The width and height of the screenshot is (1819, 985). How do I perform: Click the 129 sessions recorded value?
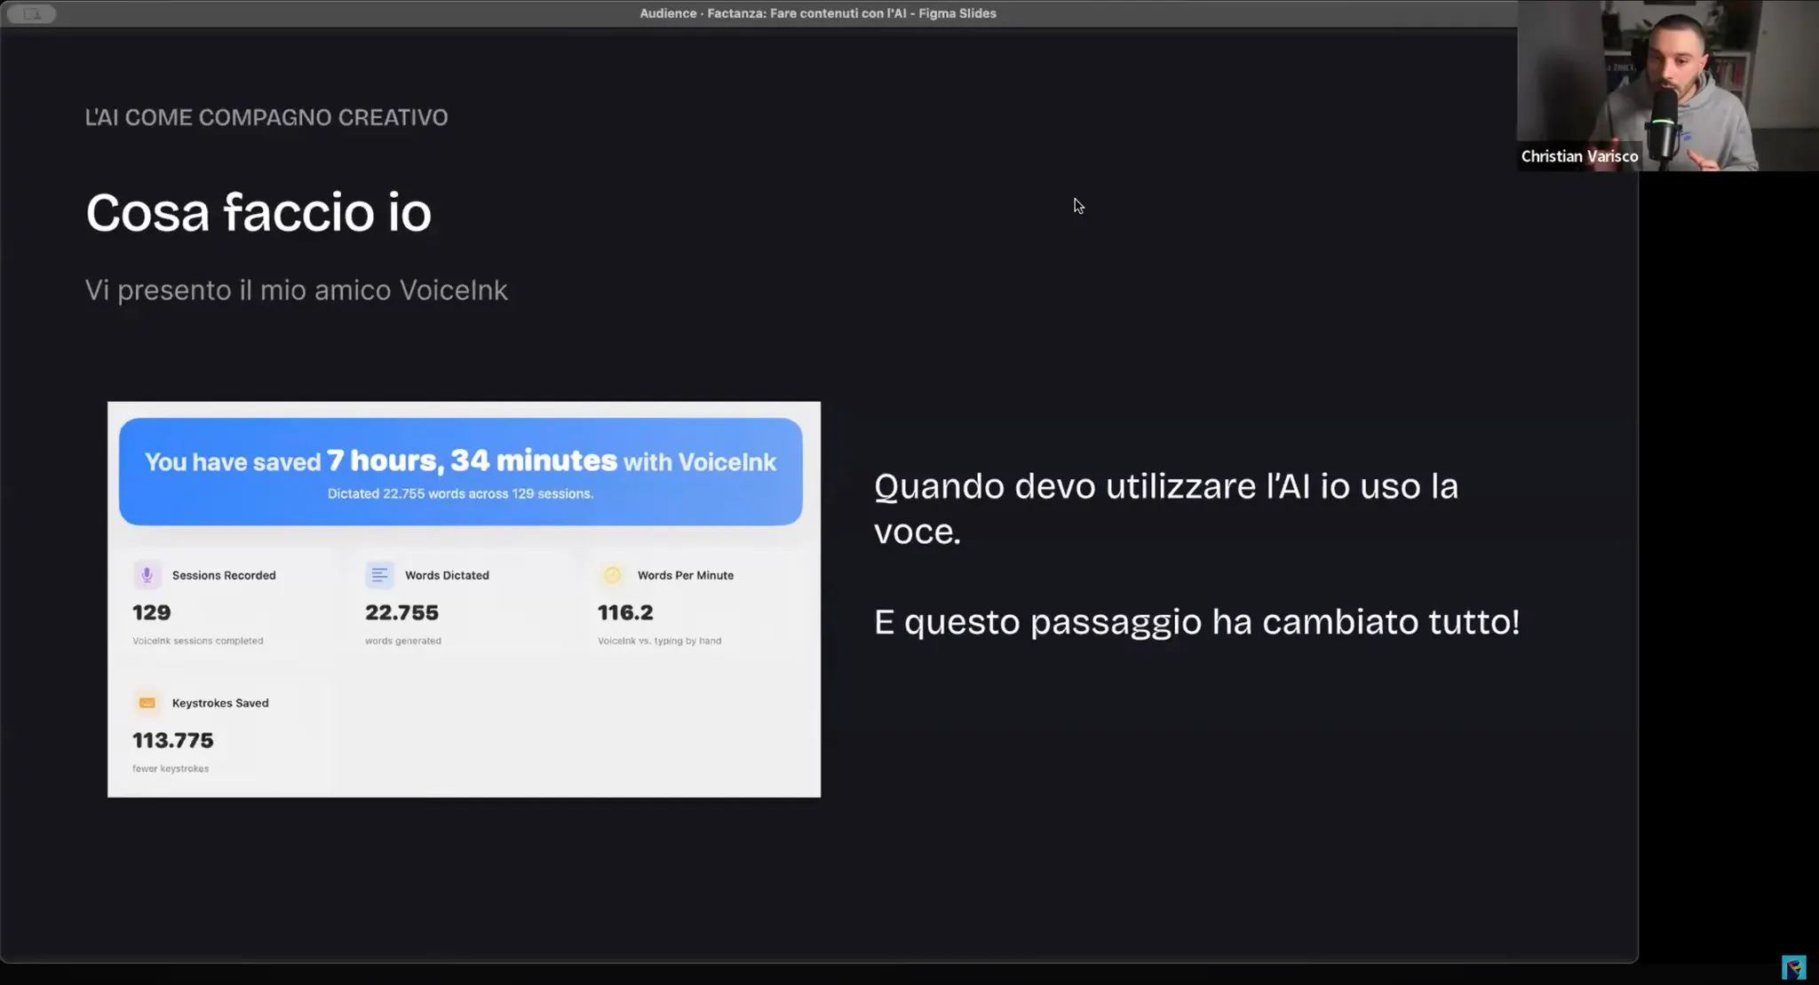(x=152, y=612)
